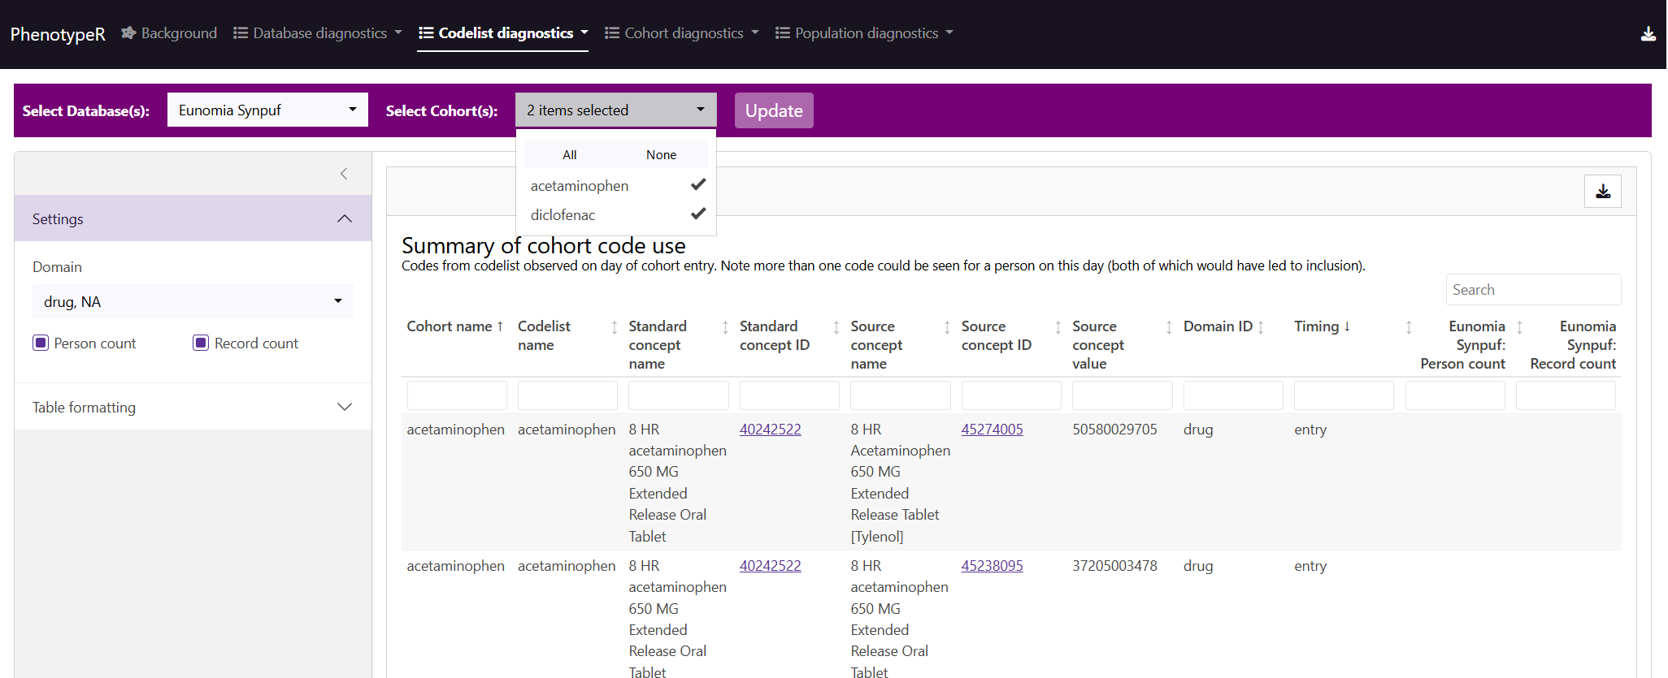Image resolution: width=1668 pixels, height=678 pixels.
Task: Click the download icon in top navbar
Action: pos(1648,33)
